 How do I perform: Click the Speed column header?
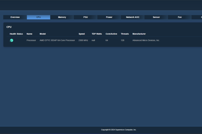[x=82, y=34]
